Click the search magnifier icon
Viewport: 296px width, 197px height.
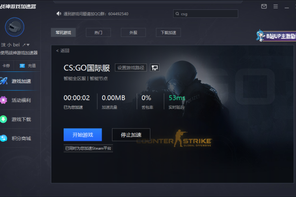(x=177, y=14)
